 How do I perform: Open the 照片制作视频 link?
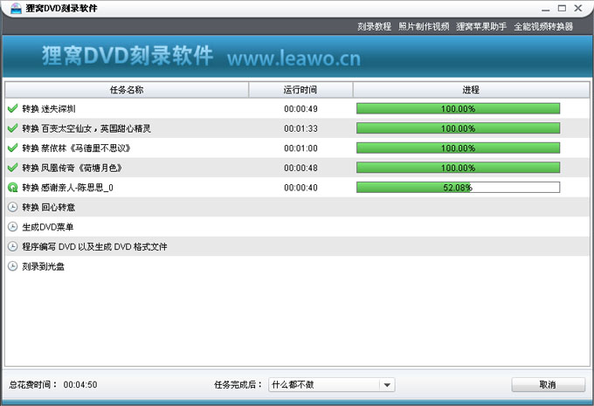424,26
